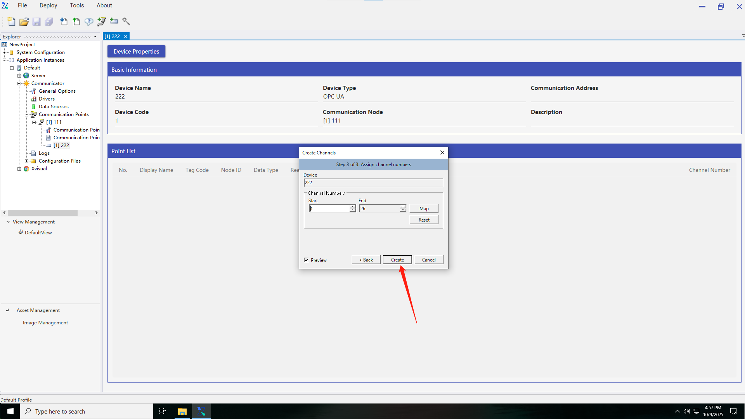Click the Open Project folder icon
The image size is (745, 419).
24,22
